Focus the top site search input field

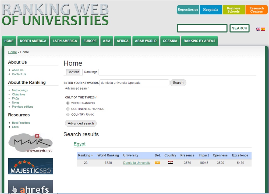click(x=202, y=28)
